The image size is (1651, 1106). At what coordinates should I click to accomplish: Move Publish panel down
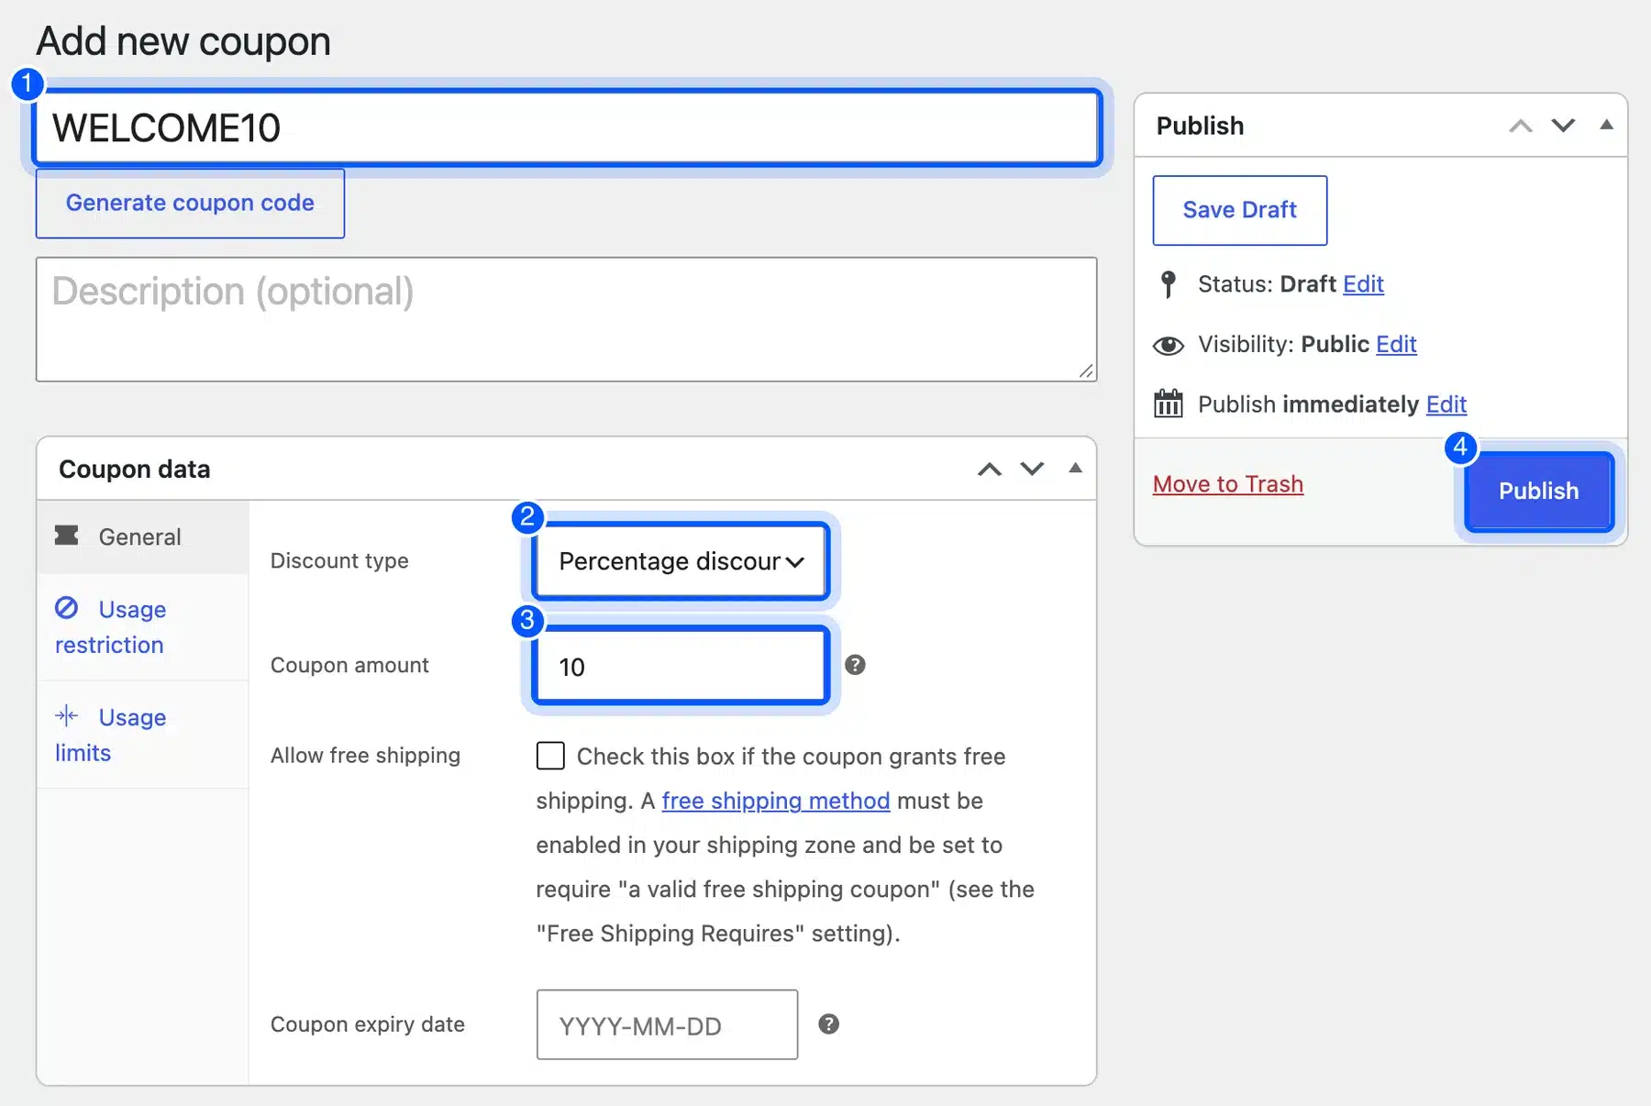(1563, 126)
